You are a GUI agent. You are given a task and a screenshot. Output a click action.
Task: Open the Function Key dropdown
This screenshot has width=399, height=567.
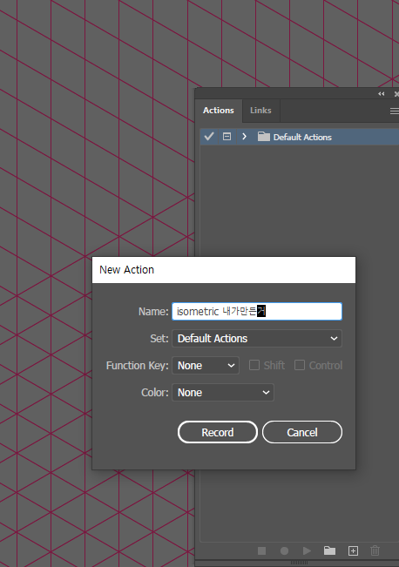(x=206, y=366)
